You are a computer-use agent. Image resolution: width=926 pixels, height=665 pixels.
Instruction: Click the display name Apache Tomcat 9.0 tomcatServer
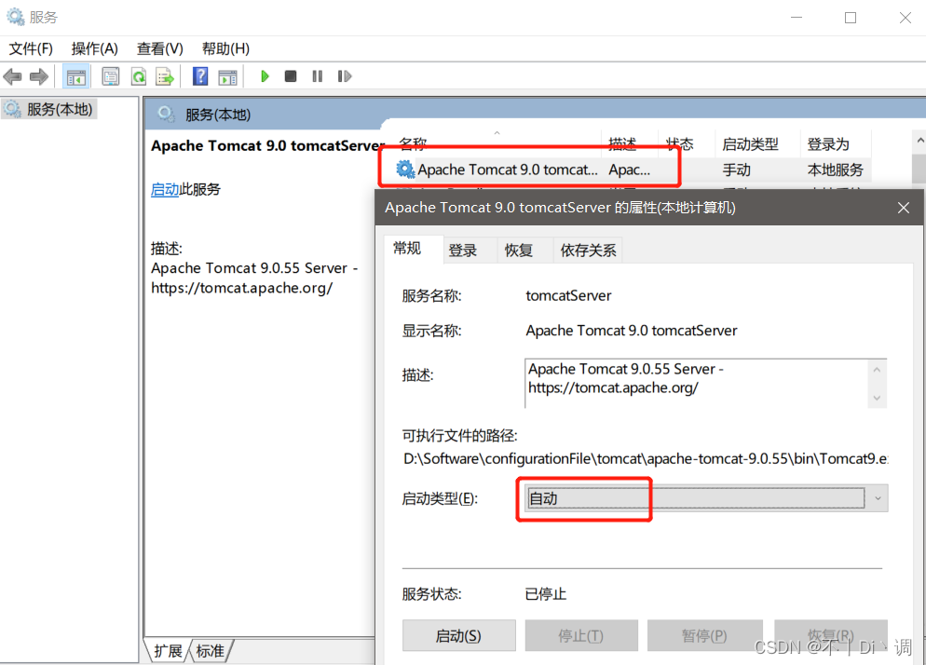point(632,331)
